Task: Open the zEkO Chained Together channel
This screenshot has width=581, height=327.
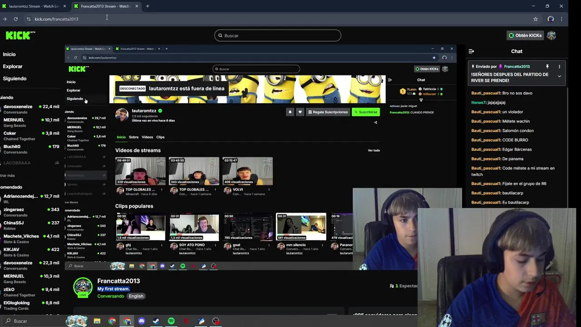Action: click(x=30, y=292)
